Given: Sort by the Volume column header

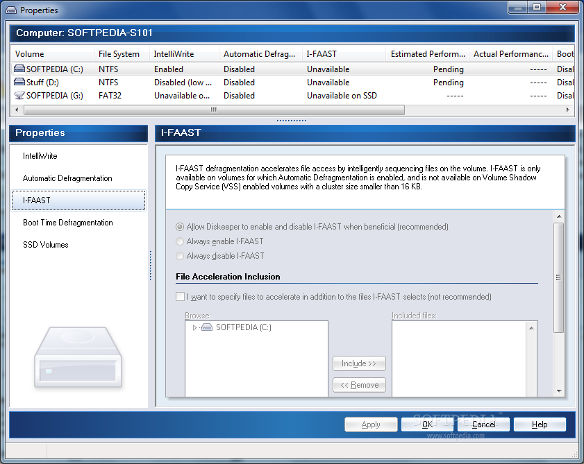Looking at the screenshot, I should [52, 54].
